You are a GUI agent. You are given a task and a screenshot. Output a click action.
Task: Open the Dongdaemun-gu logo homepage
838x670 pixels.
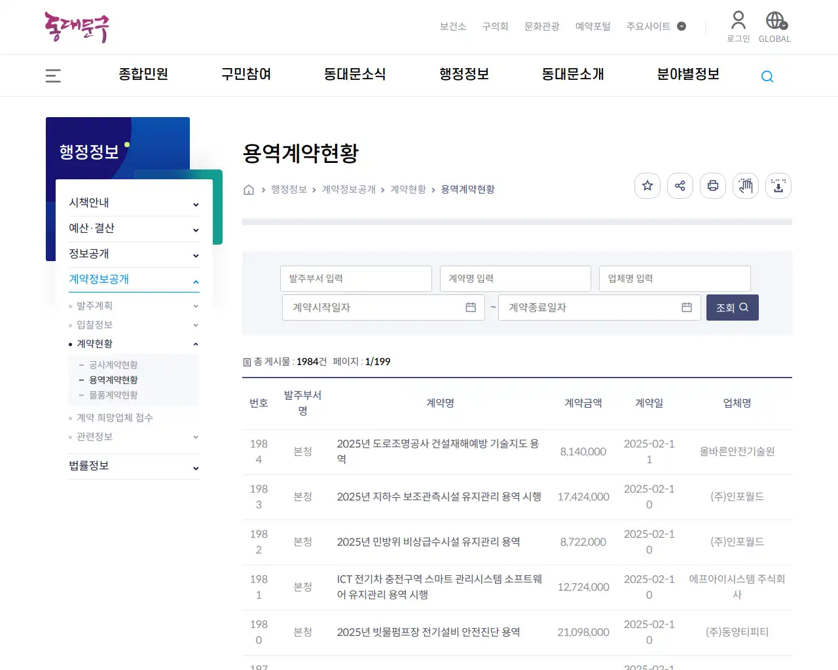(x=77, y=27)
